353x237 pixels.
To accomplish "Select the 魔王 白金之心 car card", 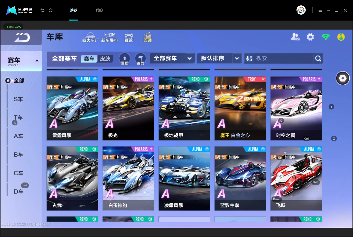I will [x=240, y=108].
